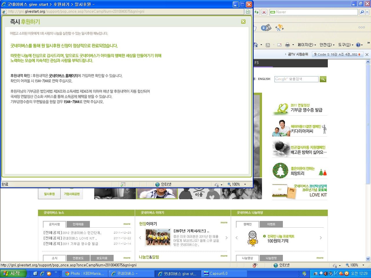Open the 기부금 영수증 발급 banner
371x278 pixels.
pos(300,108)
